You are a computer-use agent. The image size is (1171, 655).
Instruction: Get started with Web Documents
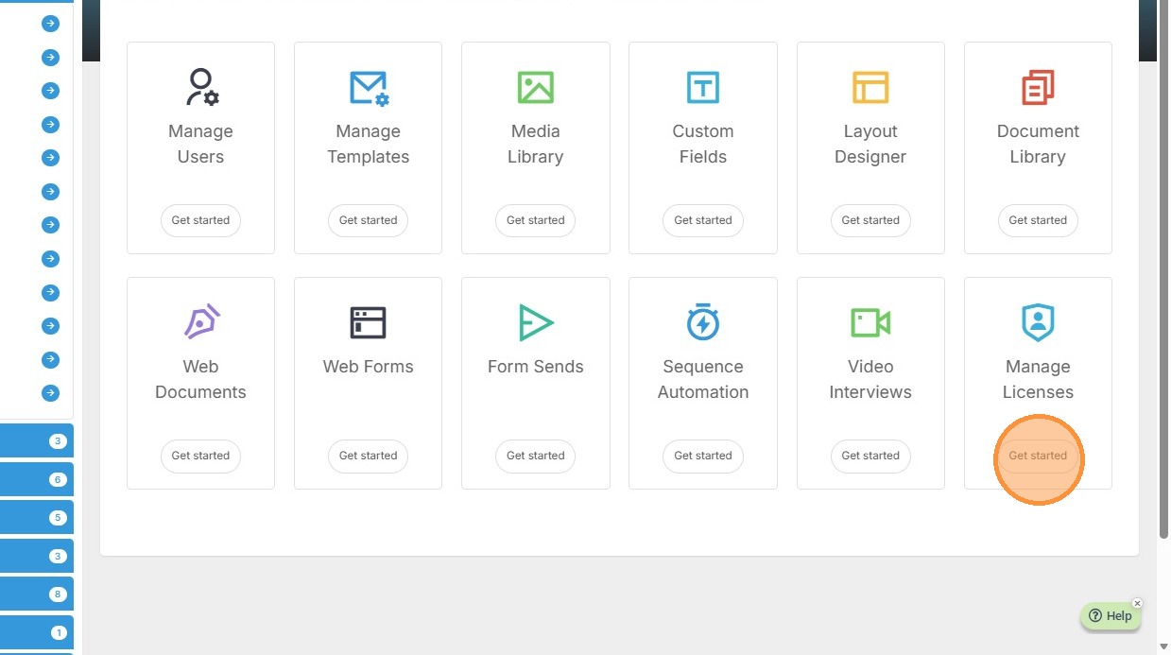[200, 456]
